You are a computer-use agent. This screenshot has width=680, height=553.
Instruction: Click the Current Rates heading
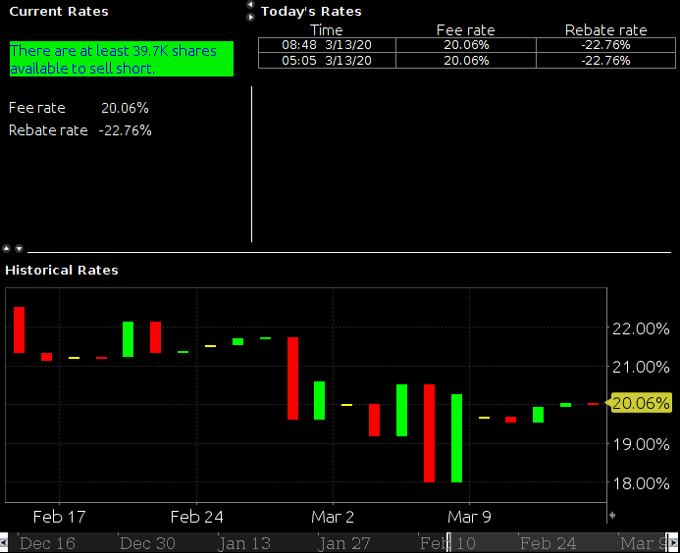(x=59, y=11)
